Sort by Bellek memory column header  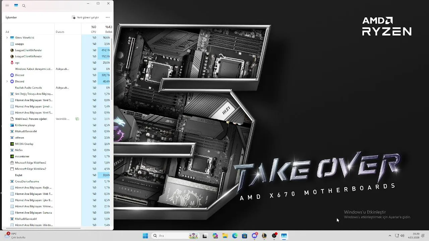click(109, 32)
